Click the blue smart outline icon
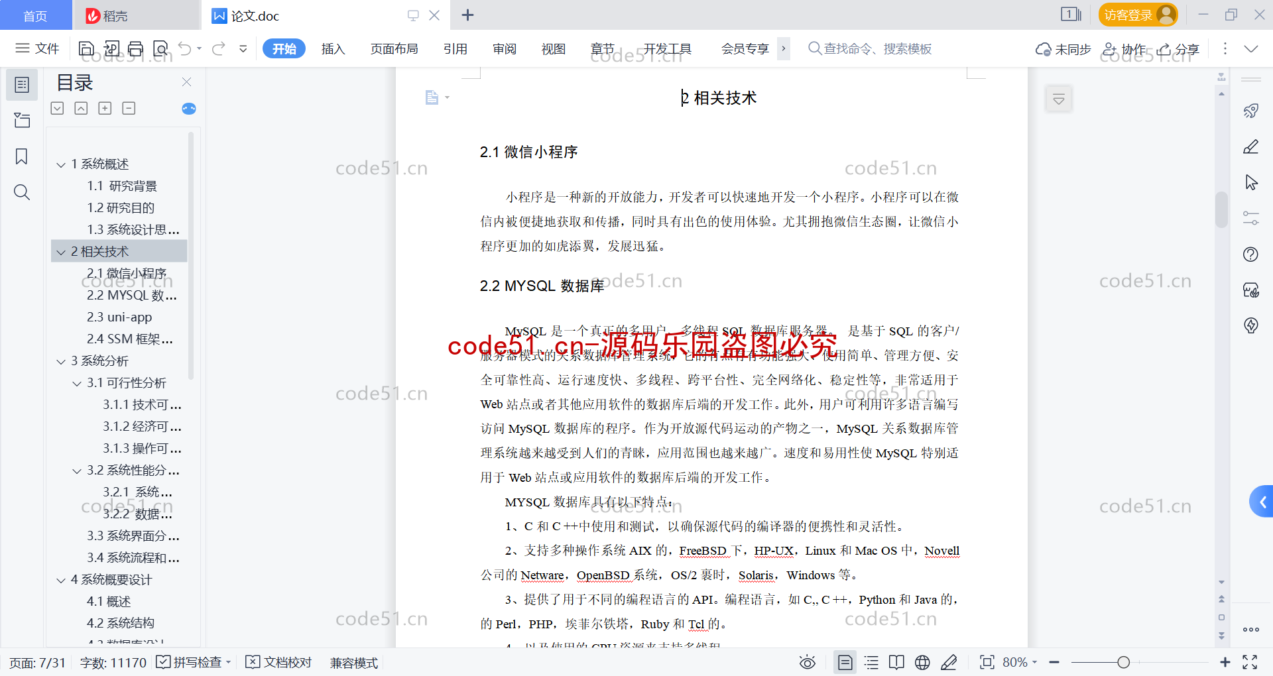 tap(189, 109)
